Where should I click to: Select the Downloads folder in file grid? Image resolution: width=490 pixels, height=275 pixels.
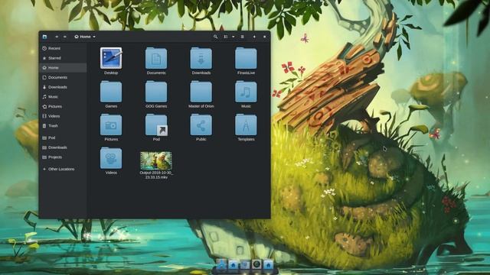[x=201, y=58]
